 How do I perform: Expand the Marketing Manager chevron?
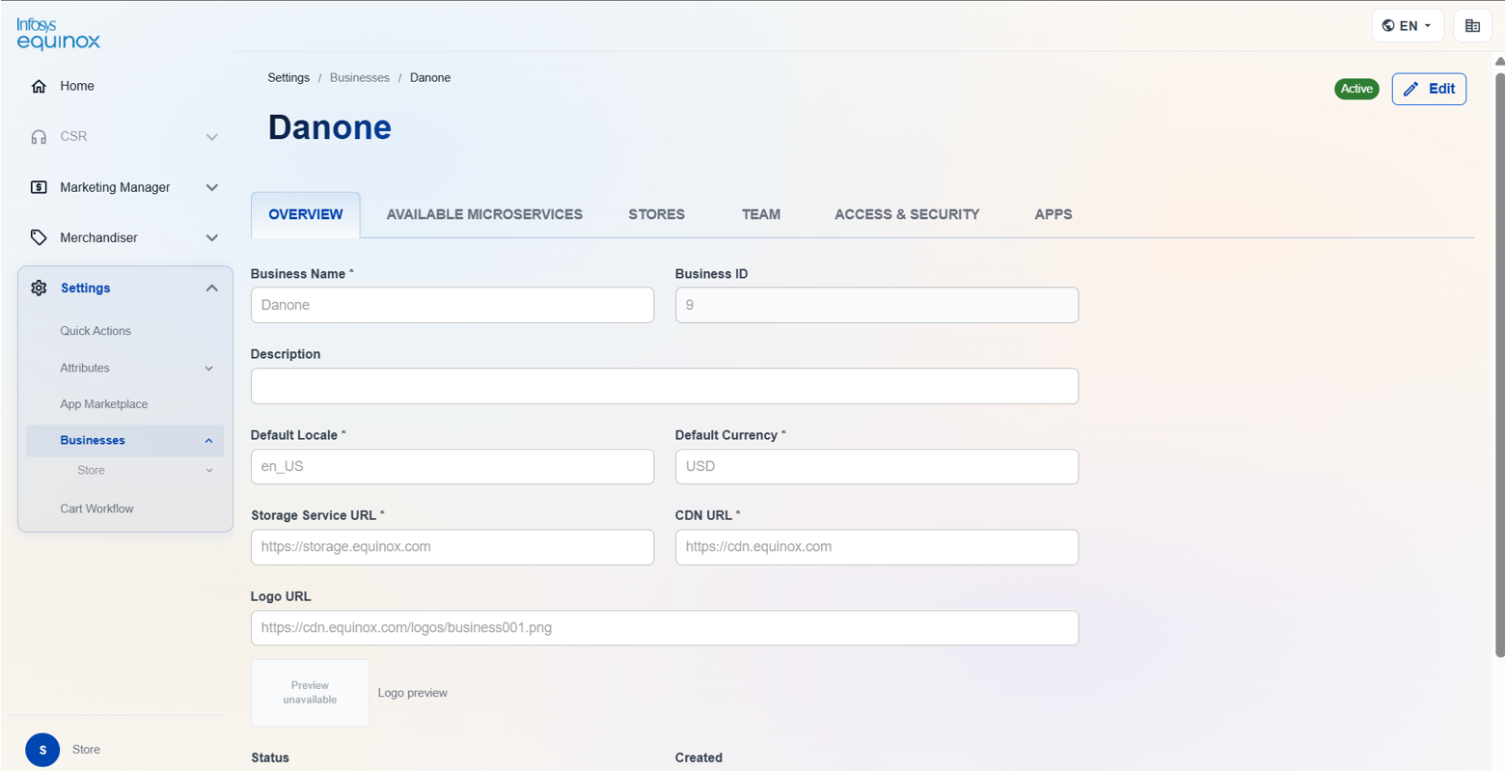point(211,187)
